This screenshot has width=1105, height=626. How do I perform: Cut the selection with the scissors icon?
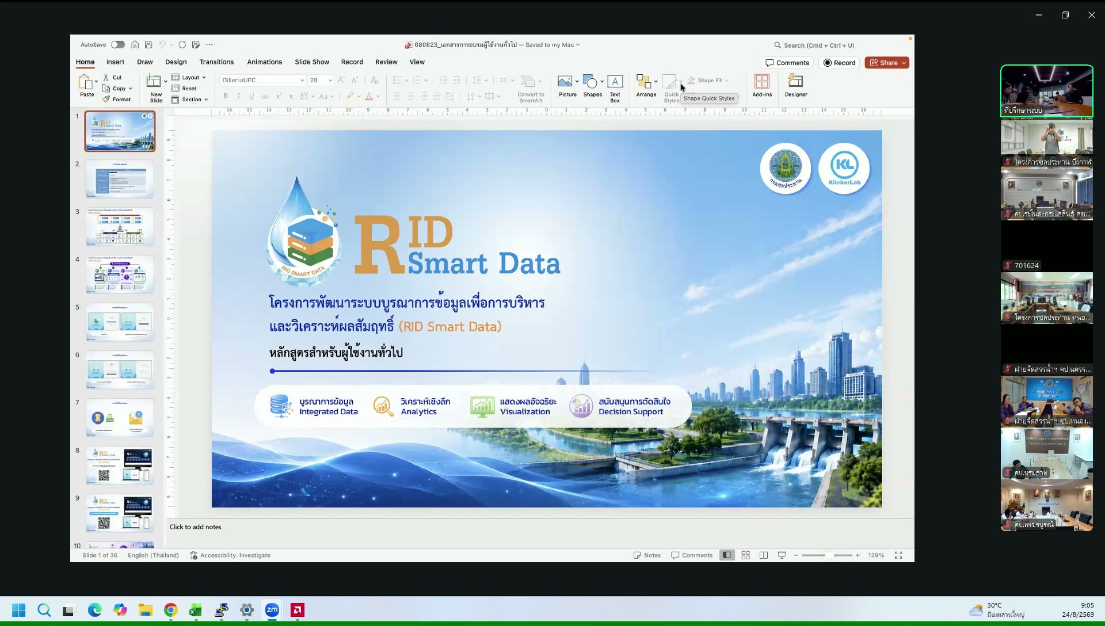point(112,77)
